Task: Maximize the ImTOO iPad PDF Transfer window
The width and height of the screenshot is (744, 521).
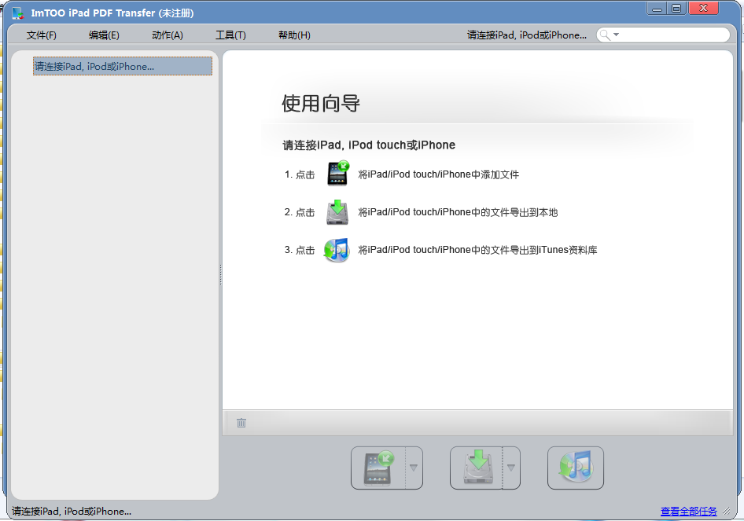Action: click(x=676, y=8)
